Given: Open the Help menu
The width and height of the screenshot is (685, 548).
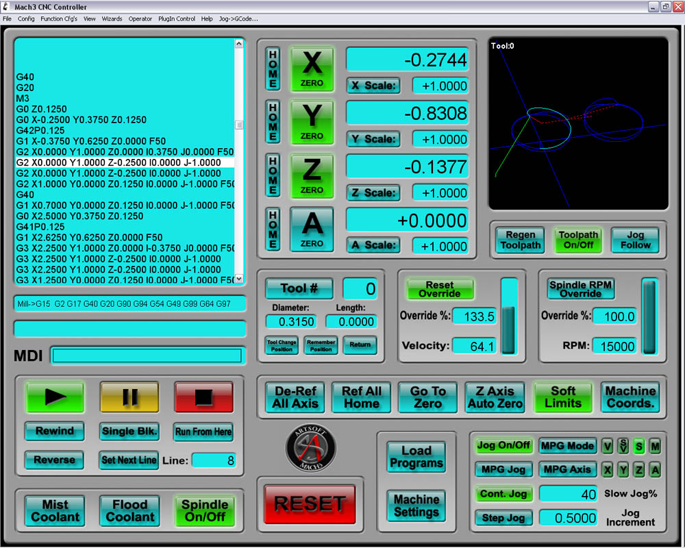Looking at the screenshot, I should click(207, 18).
